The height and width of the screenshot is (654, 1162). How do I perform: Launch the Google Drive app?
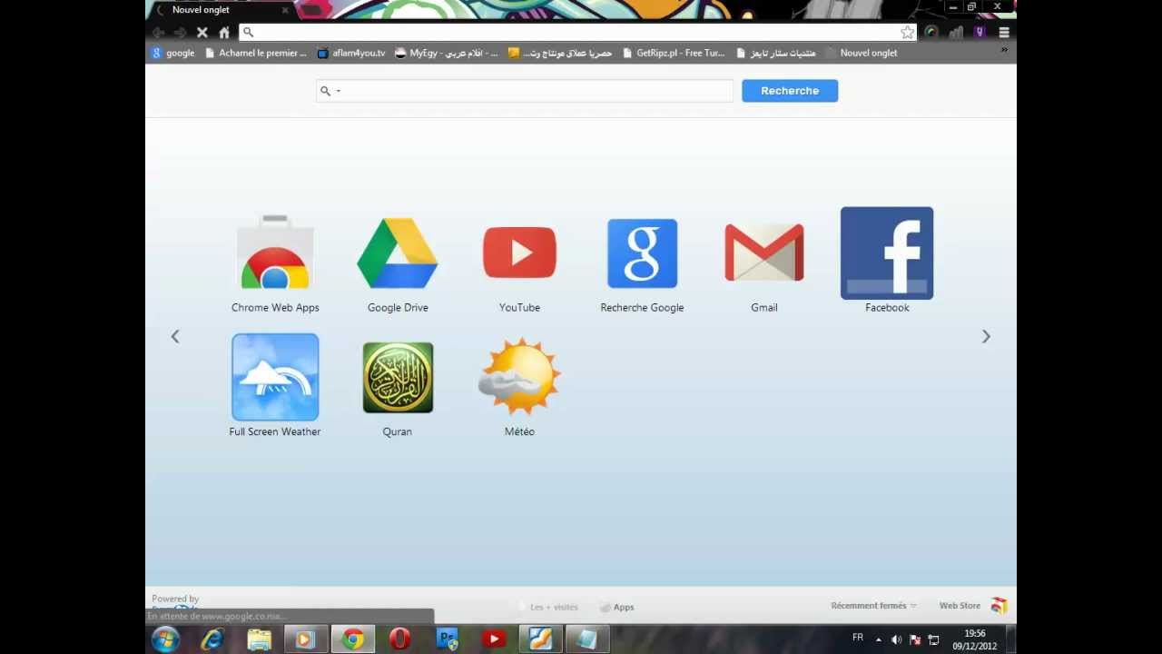[x=398, y=253]
